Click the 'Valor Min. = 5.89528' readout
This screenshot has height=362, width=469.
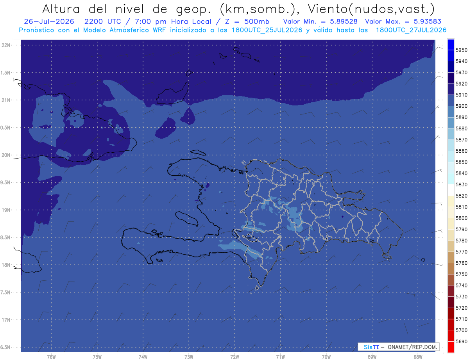click(x=320, y=21)
